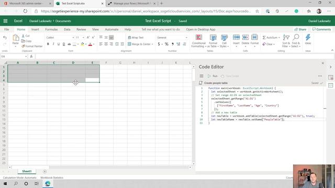The height and width of the screenshot is (188, 335).
Task: Click the Undo arrow
Action: (5, 38)
